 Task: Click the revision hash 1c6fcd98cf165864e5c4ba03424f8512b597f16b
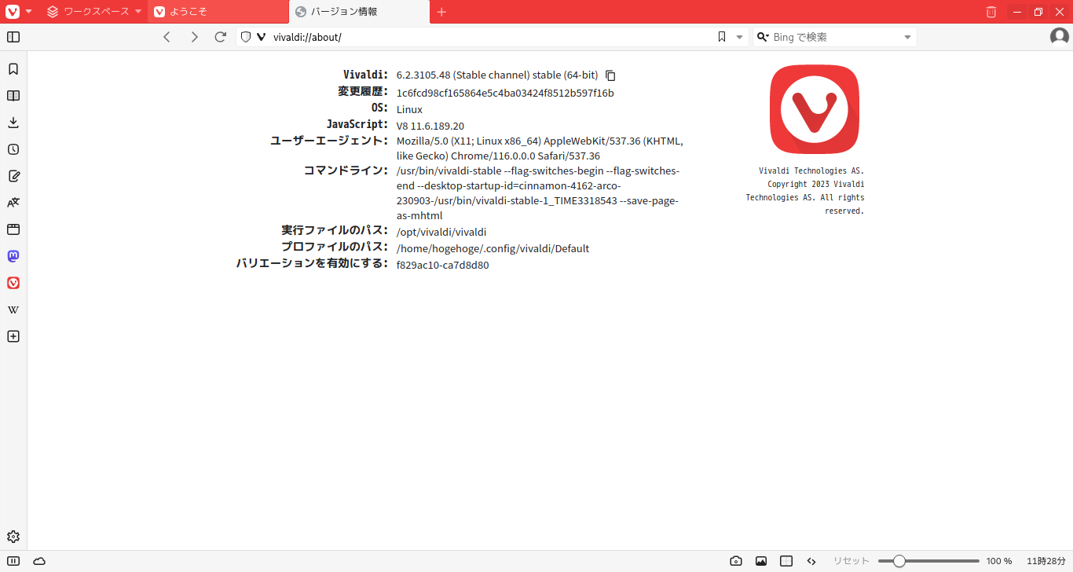point(505,93)
